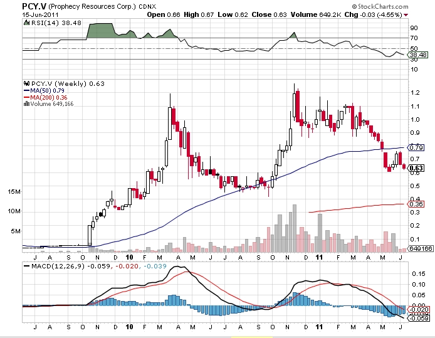Screen dimensions: 435x338
Task: Click the MACD(12,26,9) -0.059 panel label
Action: click(x=71, y=267)
